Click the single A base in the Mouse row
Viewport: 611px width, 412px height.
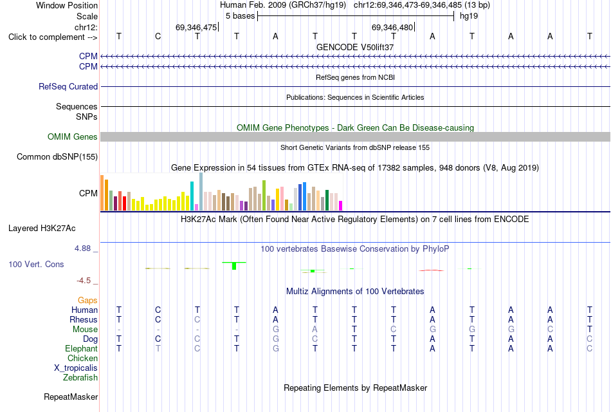315,330
